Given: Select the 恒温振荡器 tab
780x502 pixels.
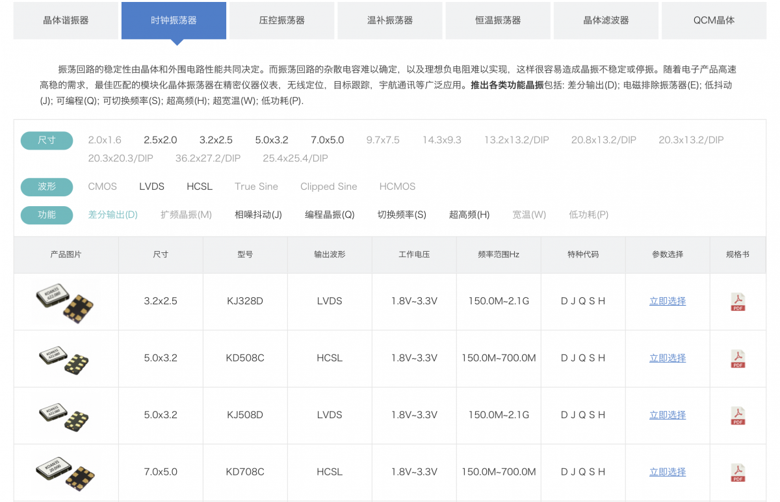Looking at the screenshot, I should point(497,20).
